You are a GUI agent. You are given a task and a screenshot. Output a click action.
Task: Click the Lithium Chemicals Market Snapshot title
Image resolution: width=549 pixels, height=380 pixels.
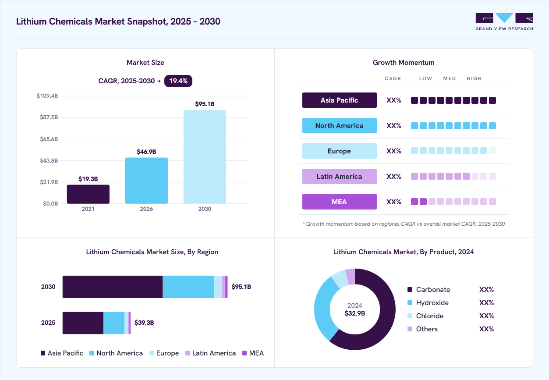[118, 21]
